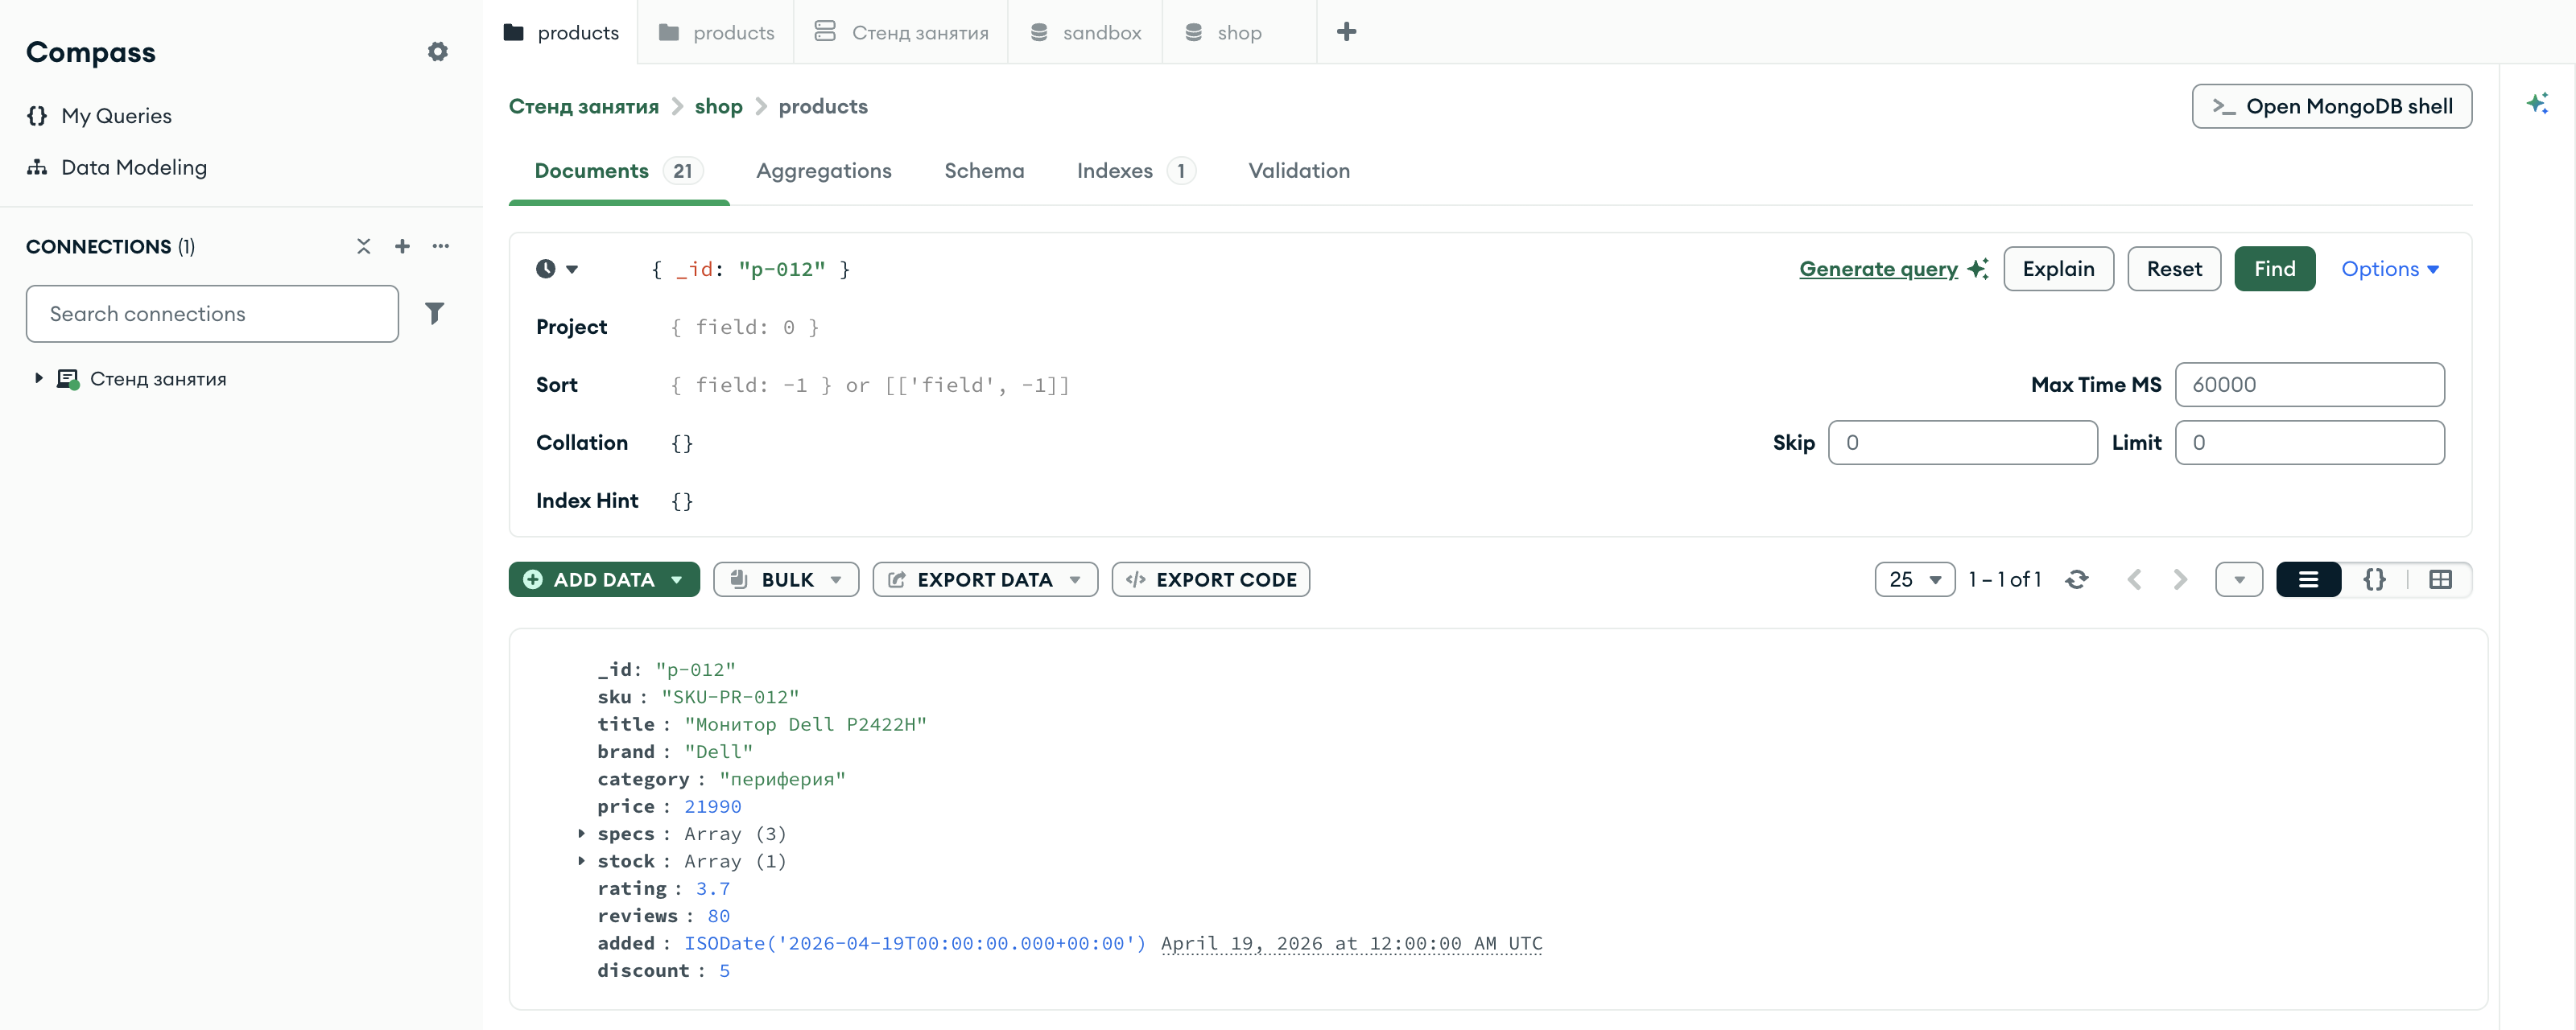
Task: Go to next page arrow
Action: click(x=2180, y=580)
